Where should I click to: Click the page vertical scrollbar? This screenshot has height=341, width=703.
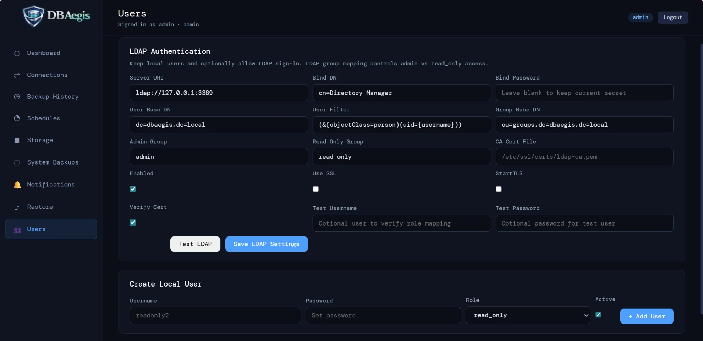click(x=701, y=178)
